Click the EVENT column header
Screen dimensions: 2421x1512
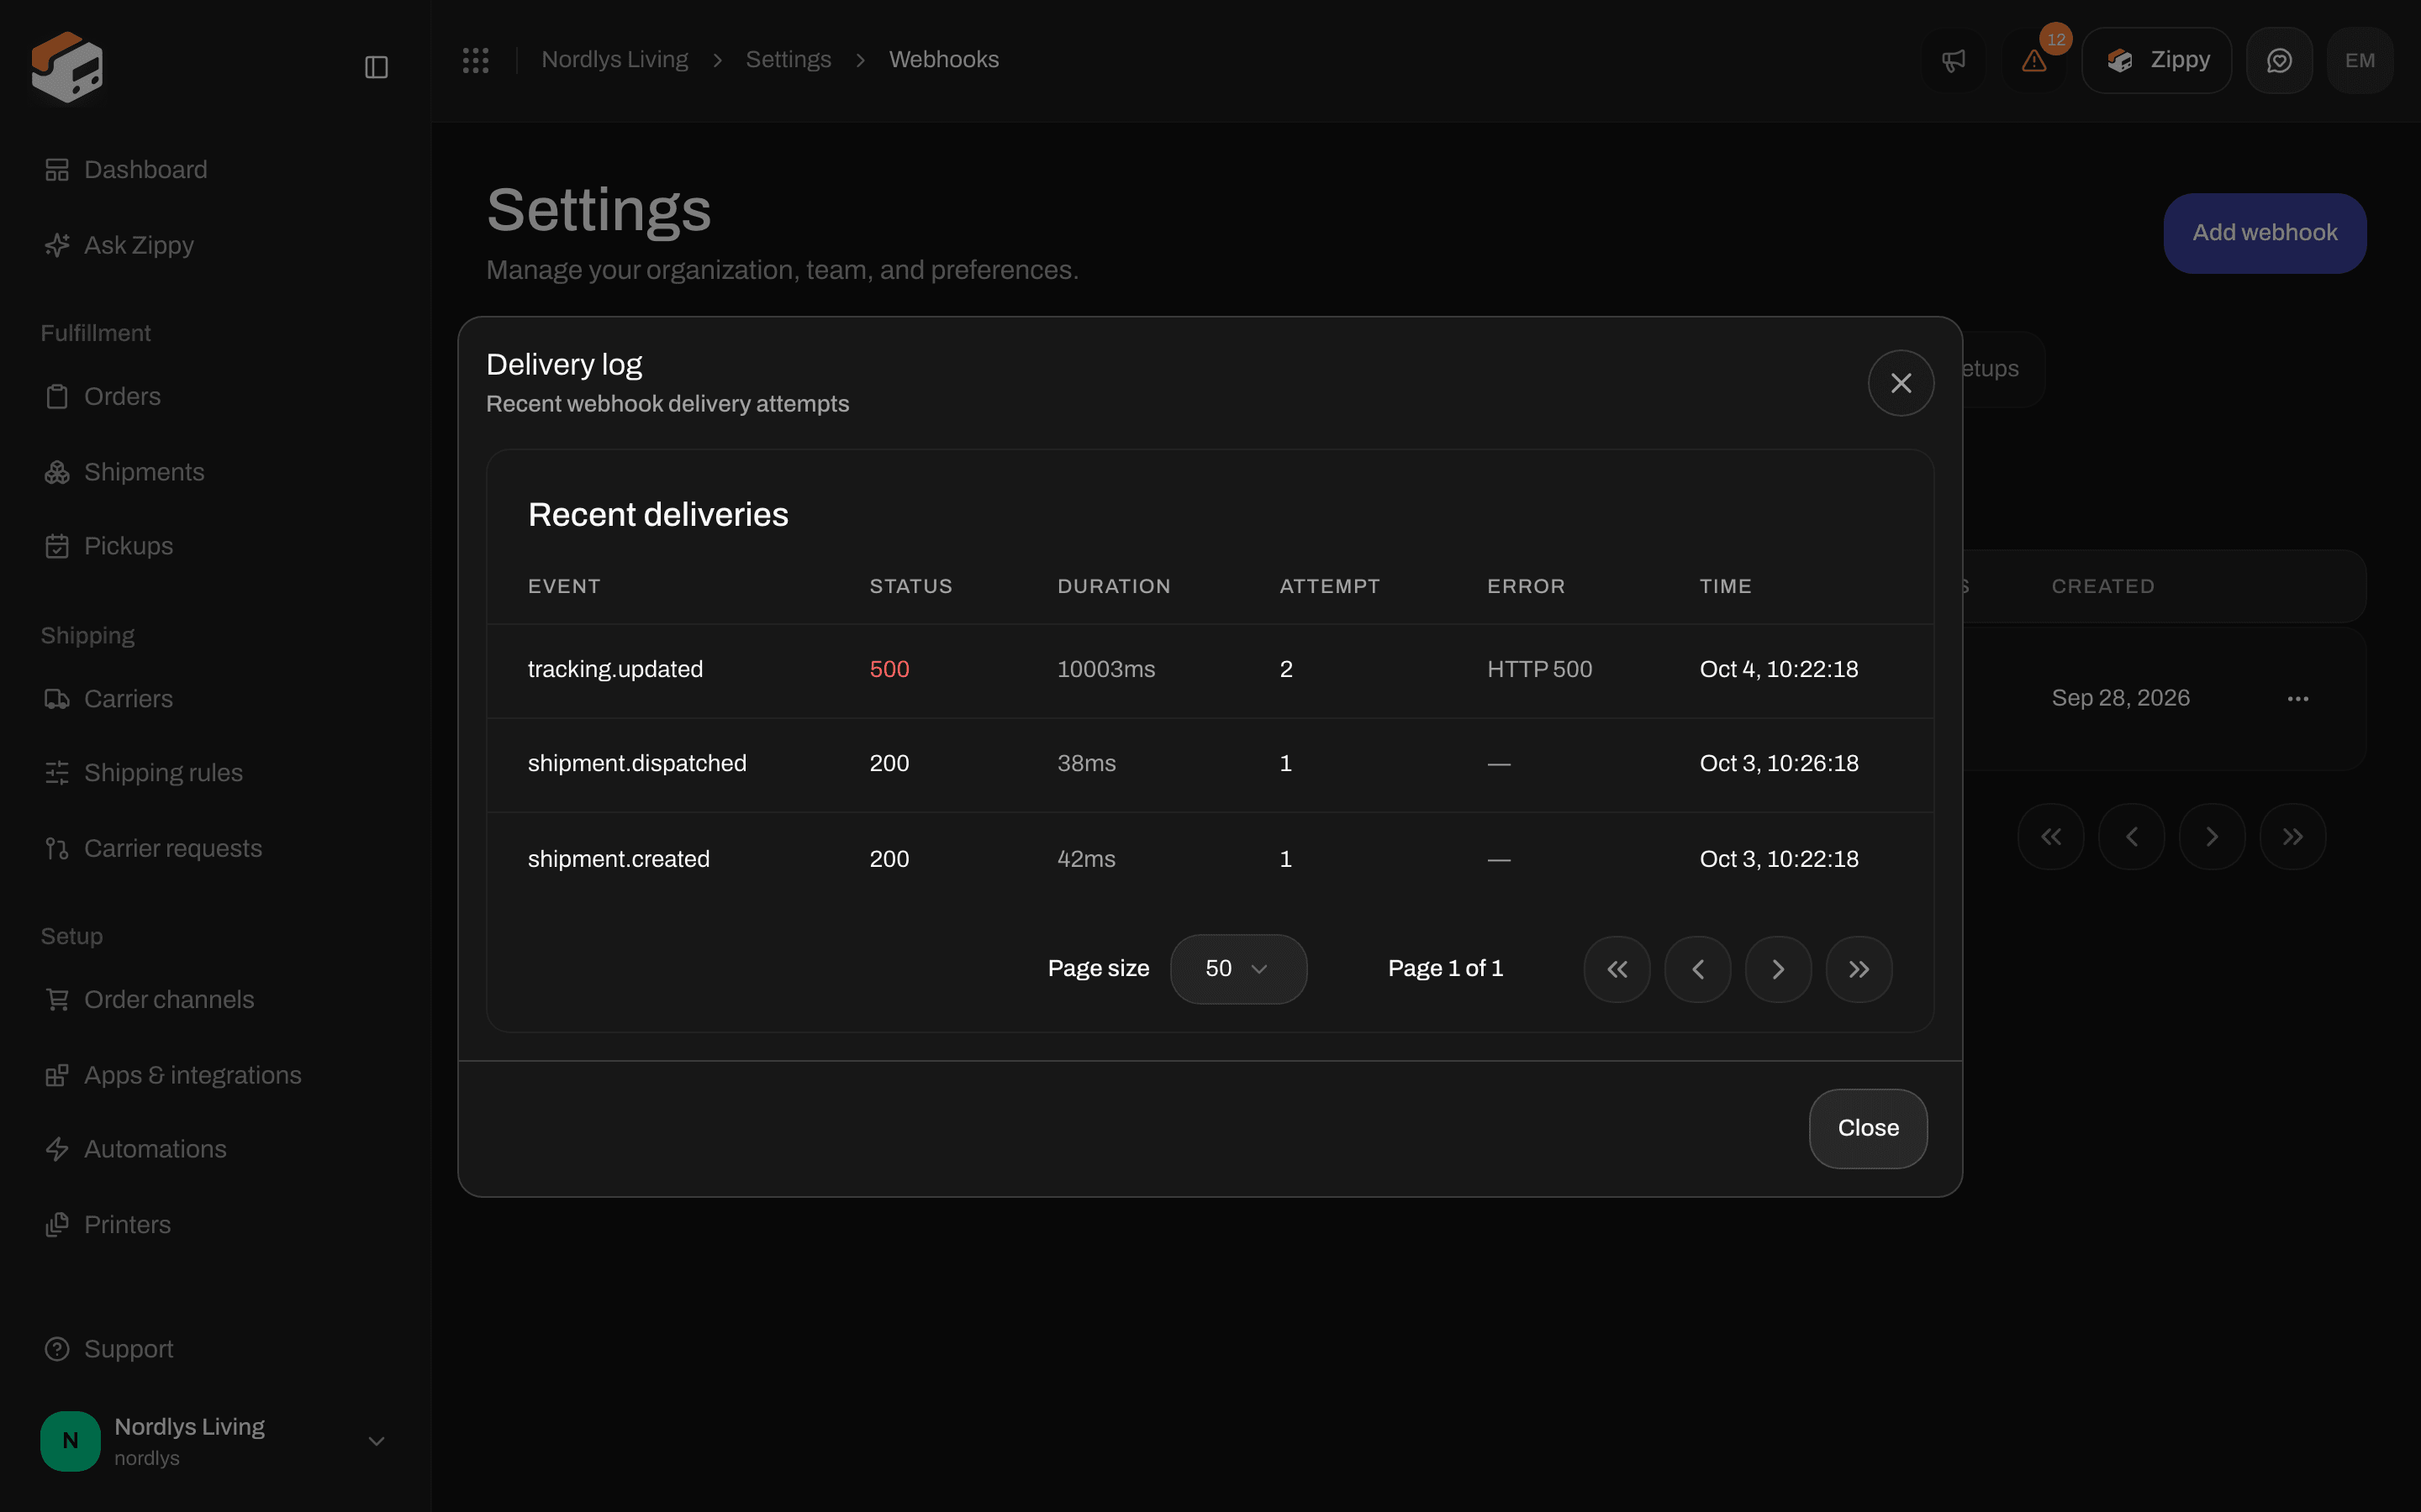point(564,586)
